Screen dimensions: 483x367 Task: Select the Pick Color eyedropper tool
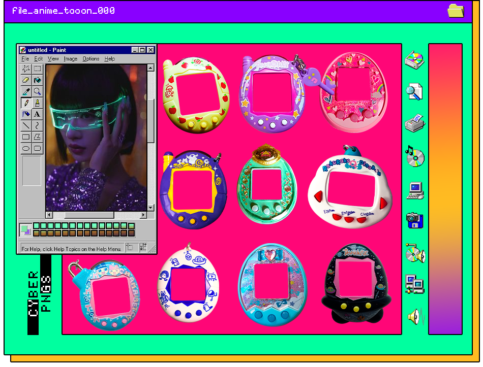point(26,91)
